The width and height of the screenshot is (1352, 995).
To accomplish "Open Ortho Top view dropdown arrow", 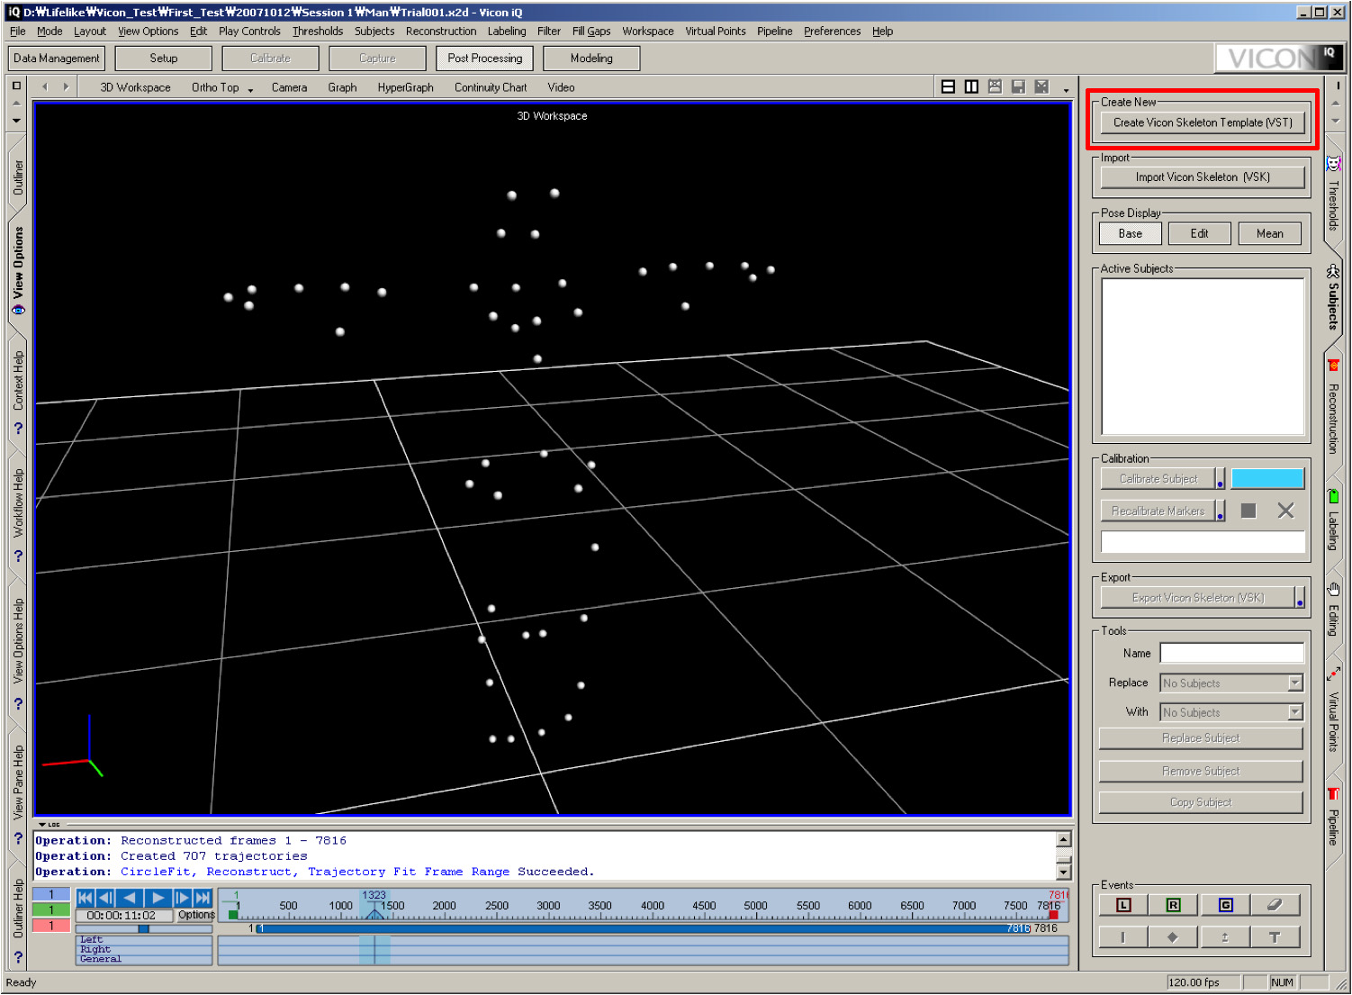I will (x=250, y=90).
